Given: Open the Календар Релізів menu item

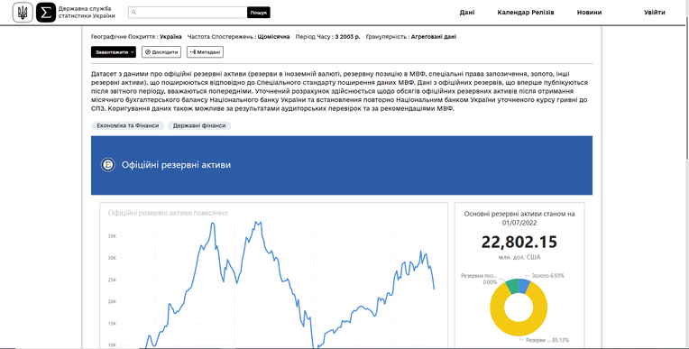Looking at the screenshot, I should 526,13.
